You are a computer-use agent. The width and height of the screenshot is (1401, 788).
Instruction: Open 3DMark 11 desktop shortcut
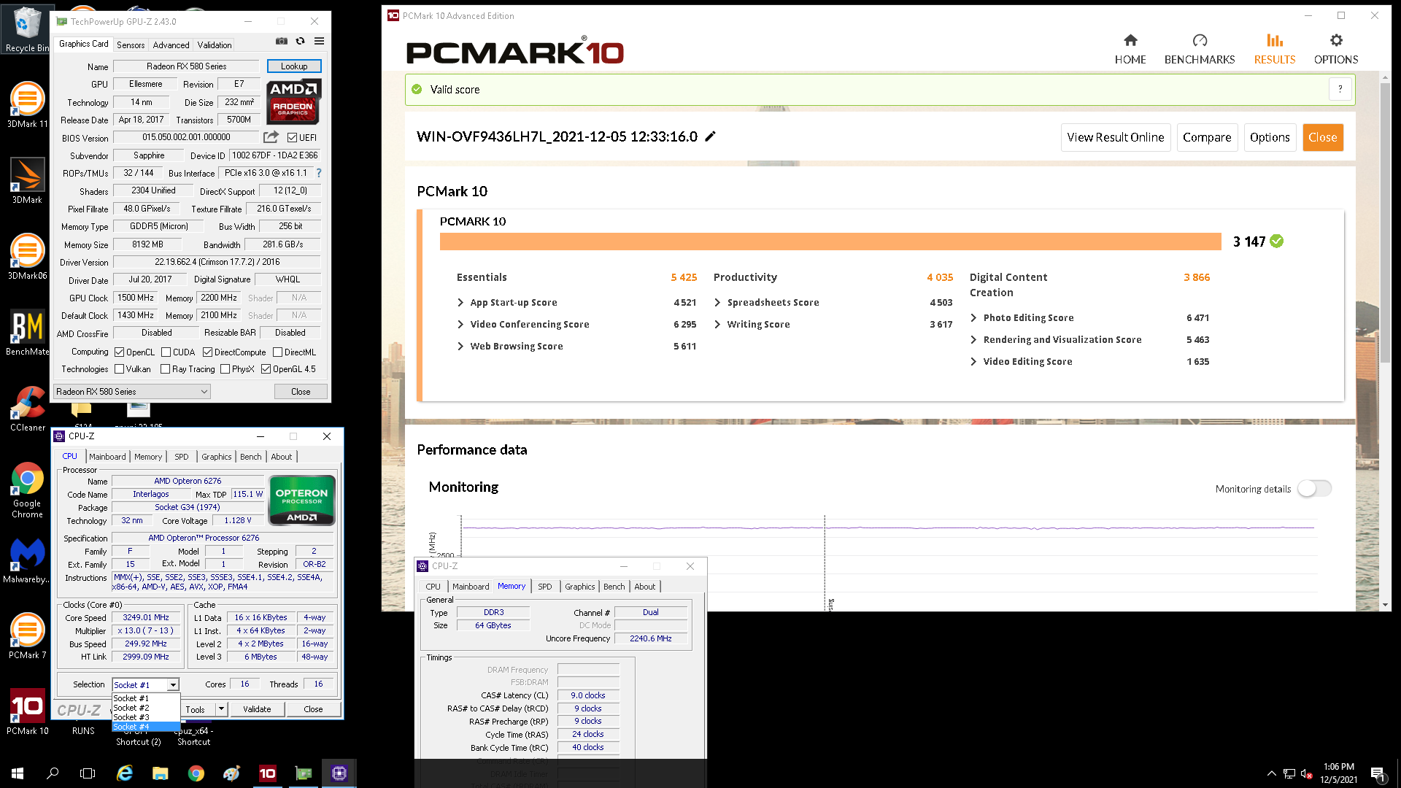click(27, 105)
